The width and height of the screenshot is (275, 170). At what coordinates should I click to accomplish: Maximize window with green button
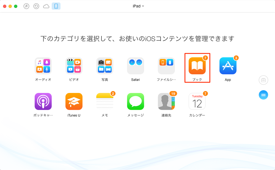[16, 6]
